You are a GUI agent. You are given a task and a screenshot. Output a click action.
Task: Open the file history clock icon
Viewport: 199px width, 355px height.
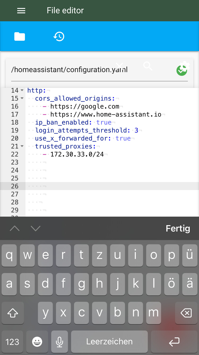click(x=59, y=36)
